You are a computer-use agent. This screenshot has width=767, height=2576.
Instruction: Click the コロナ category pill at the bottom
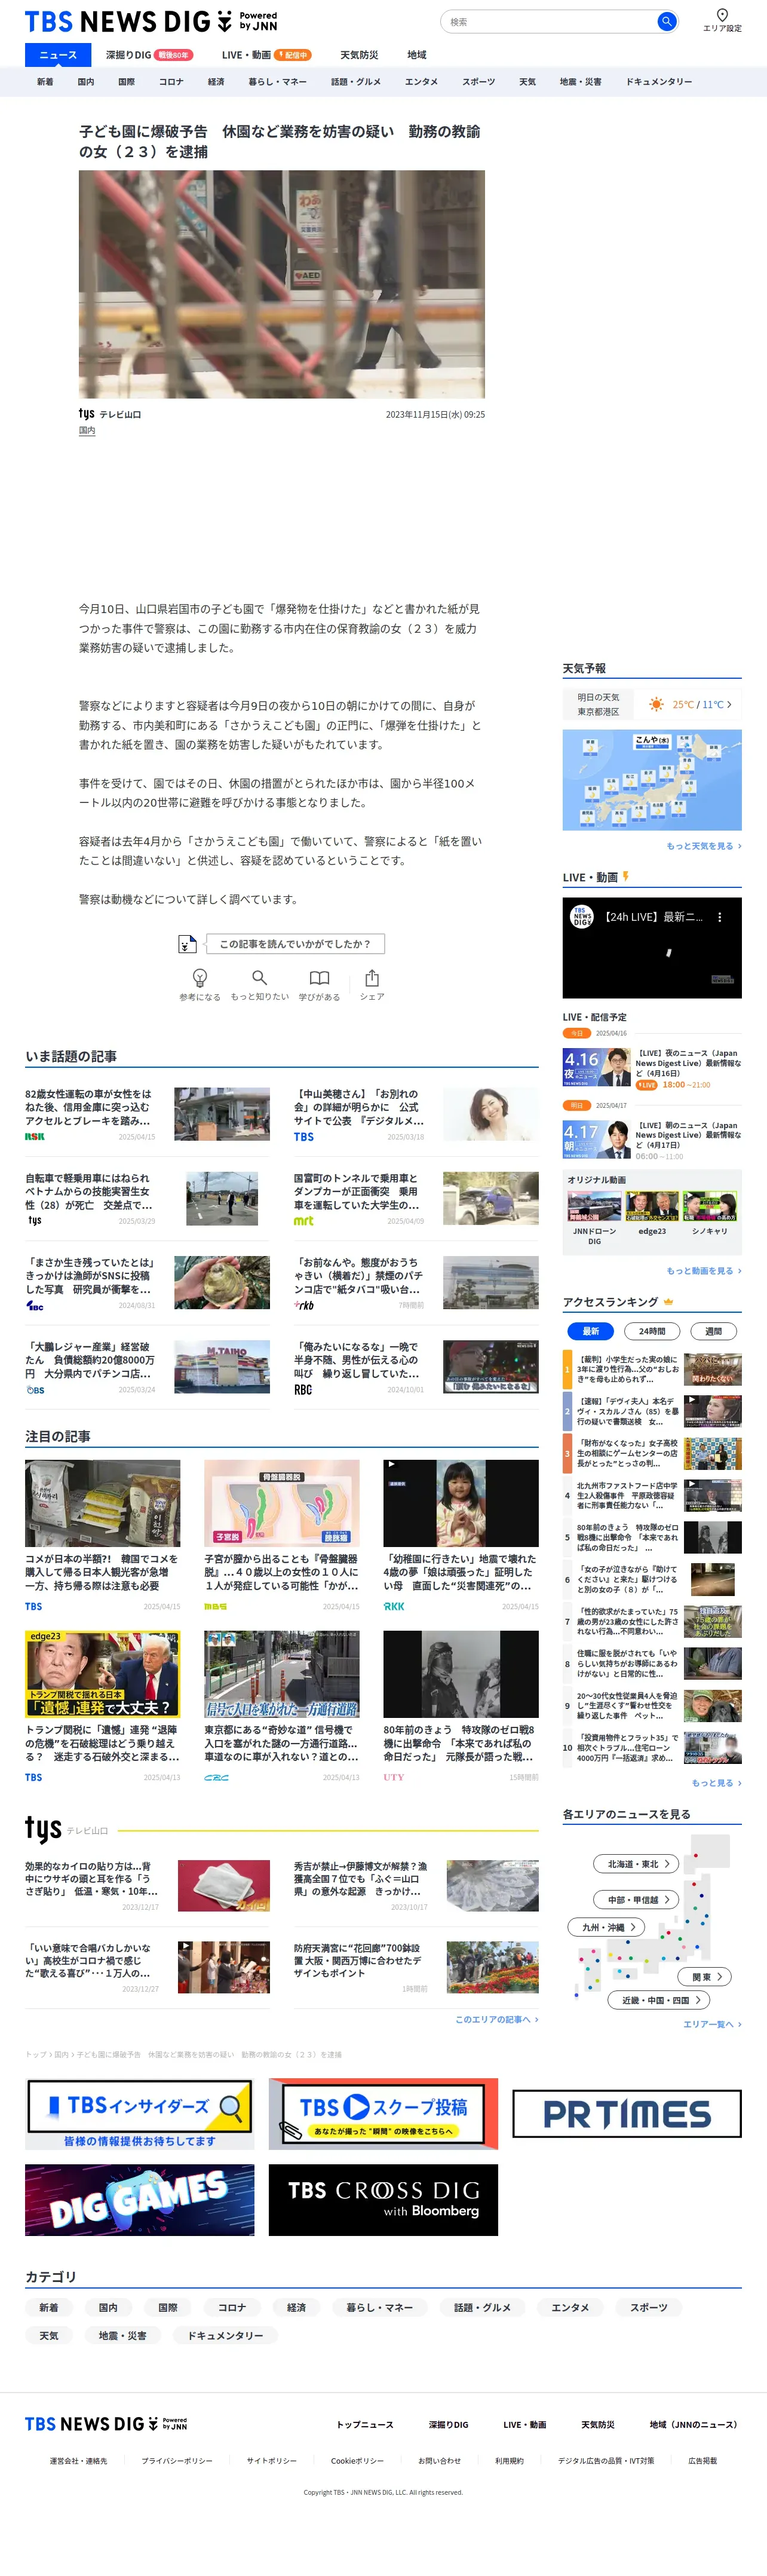tap(232, 2307)
